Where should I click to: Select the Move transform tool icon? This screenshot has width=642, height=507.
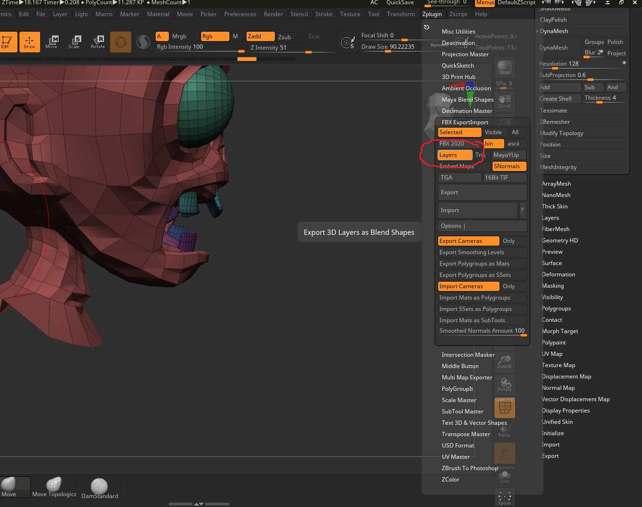tap(51, 42)
